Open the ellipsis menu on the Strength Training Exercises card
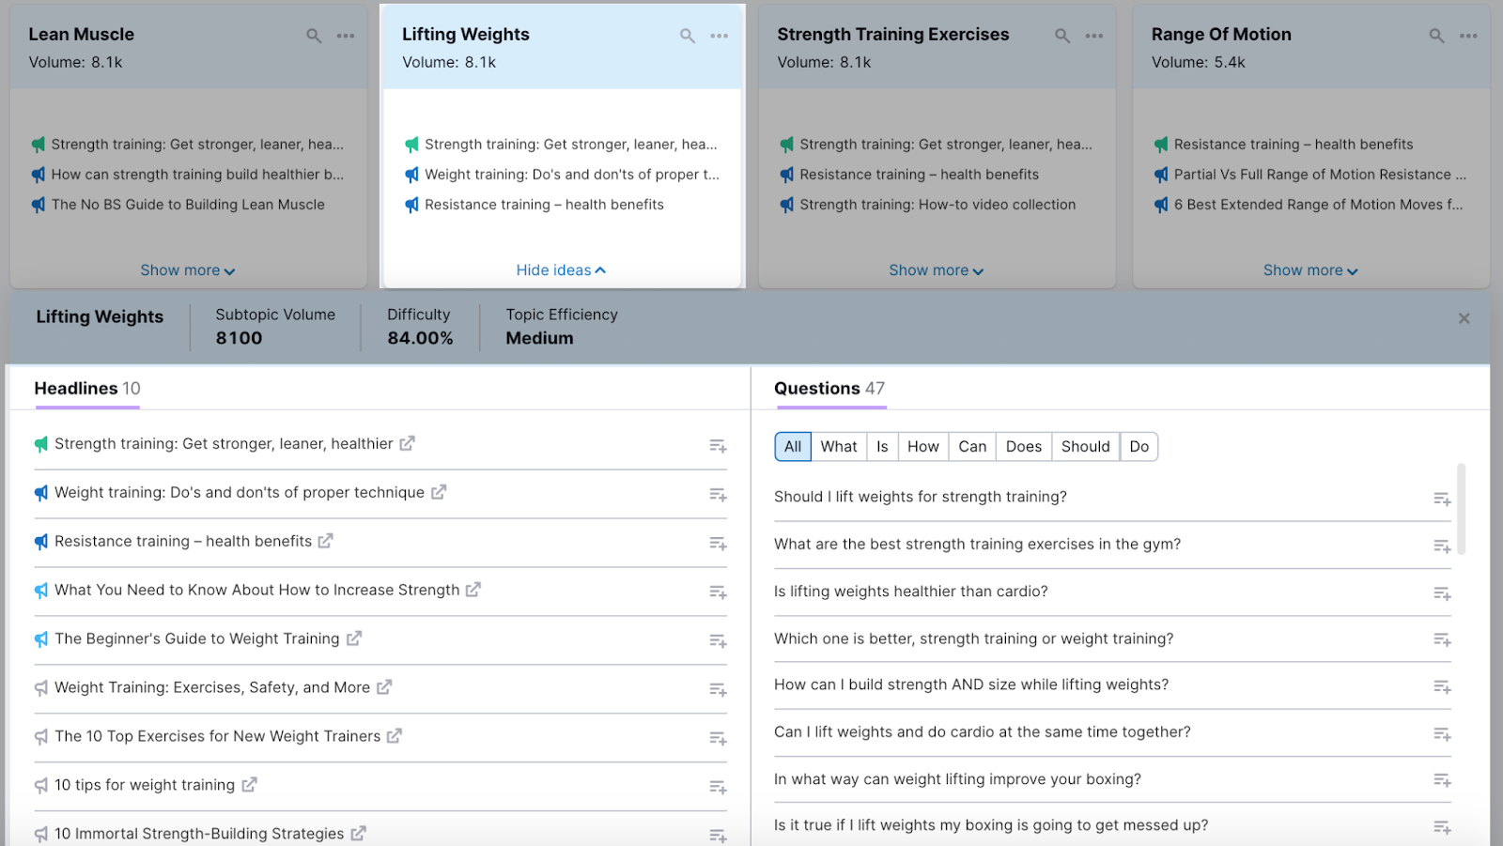Image resolution: width=1503 pixels, height=846 pixels. tap(1093, 35)
